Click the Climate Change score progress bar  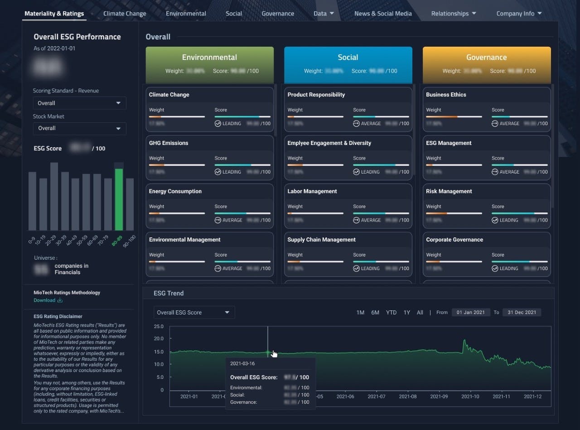click(242, 117)
